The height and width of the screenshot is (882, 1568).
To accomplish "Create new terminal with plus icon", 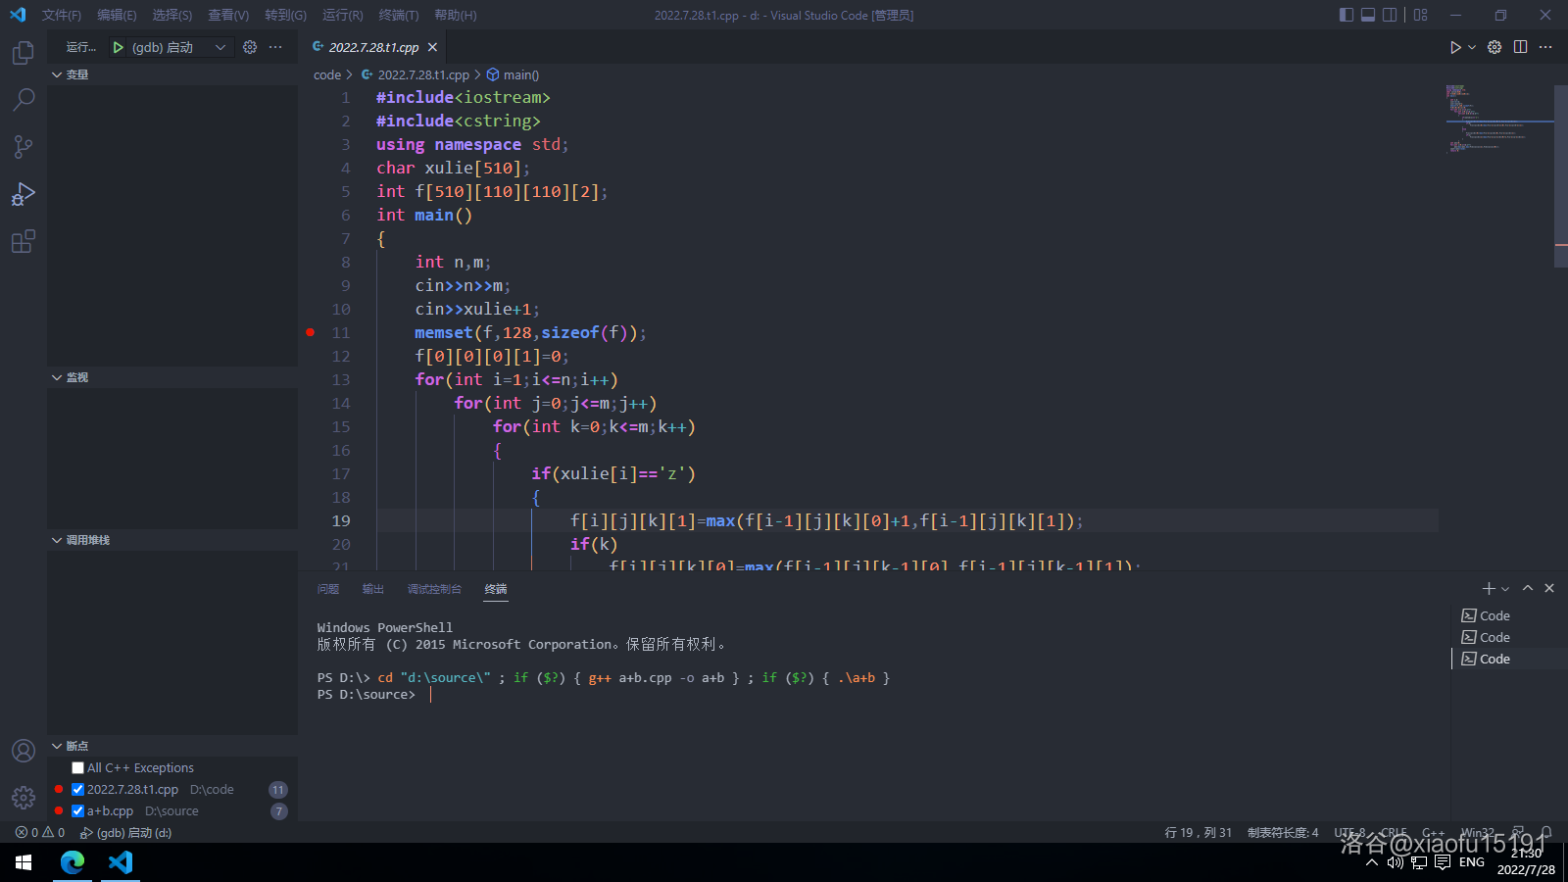I will (1489, 588).
